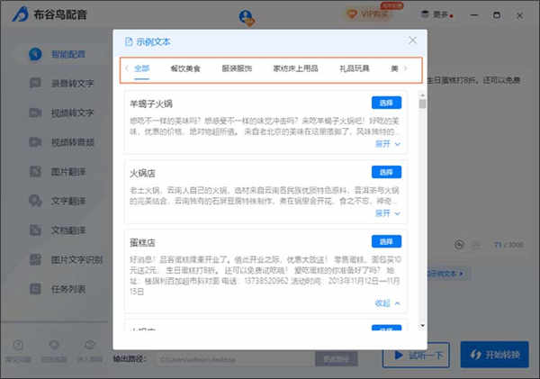Choose the 蛋糕店 sample with 选择
The height and width of the screenshot is (379, 540).
pyautogui.click(x=386, y=241)
